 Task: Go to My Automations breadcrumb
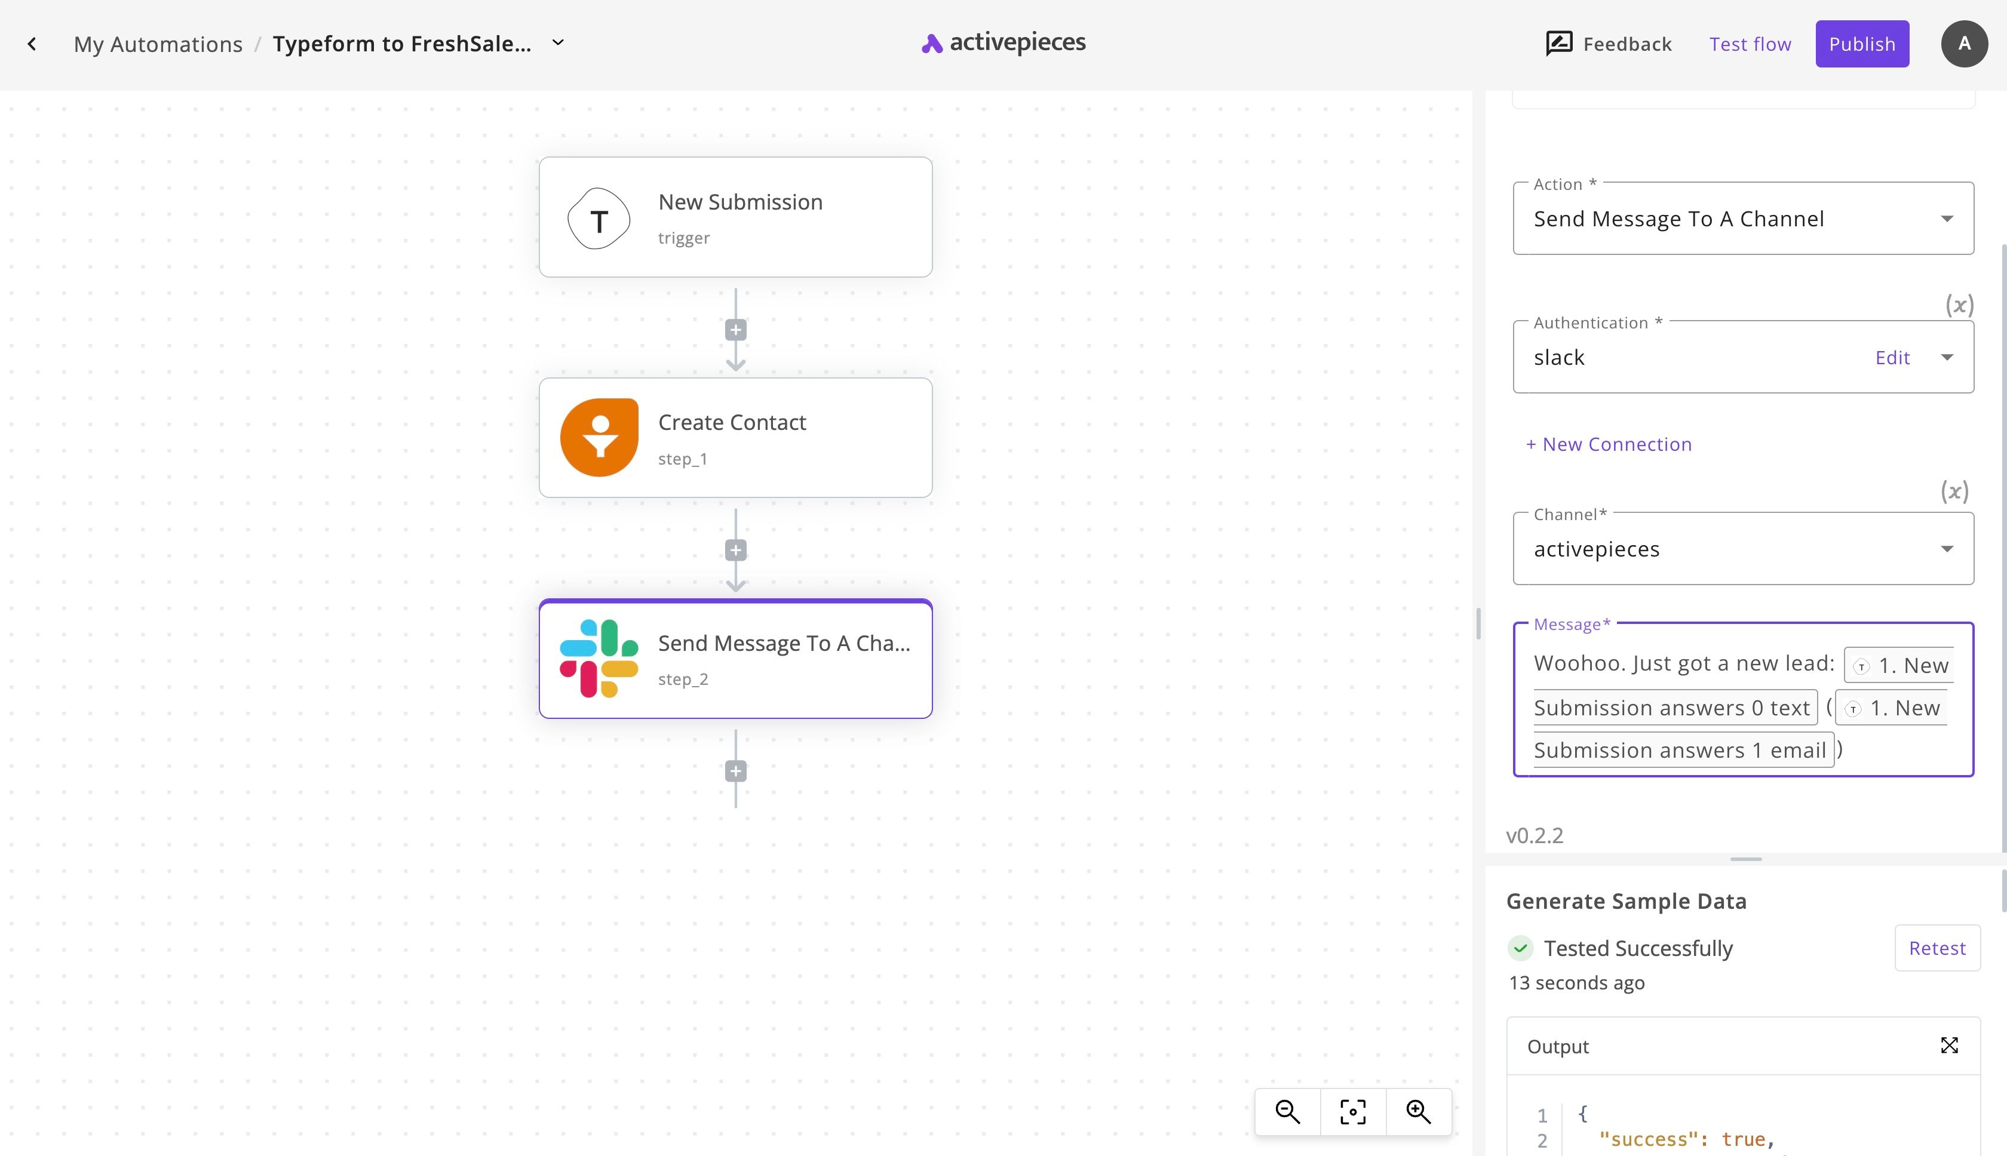click(158, 44)
